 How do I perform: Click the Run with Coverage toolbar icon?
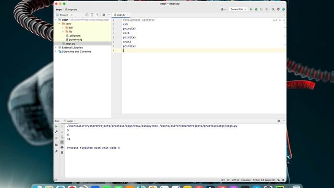(261, 9)
